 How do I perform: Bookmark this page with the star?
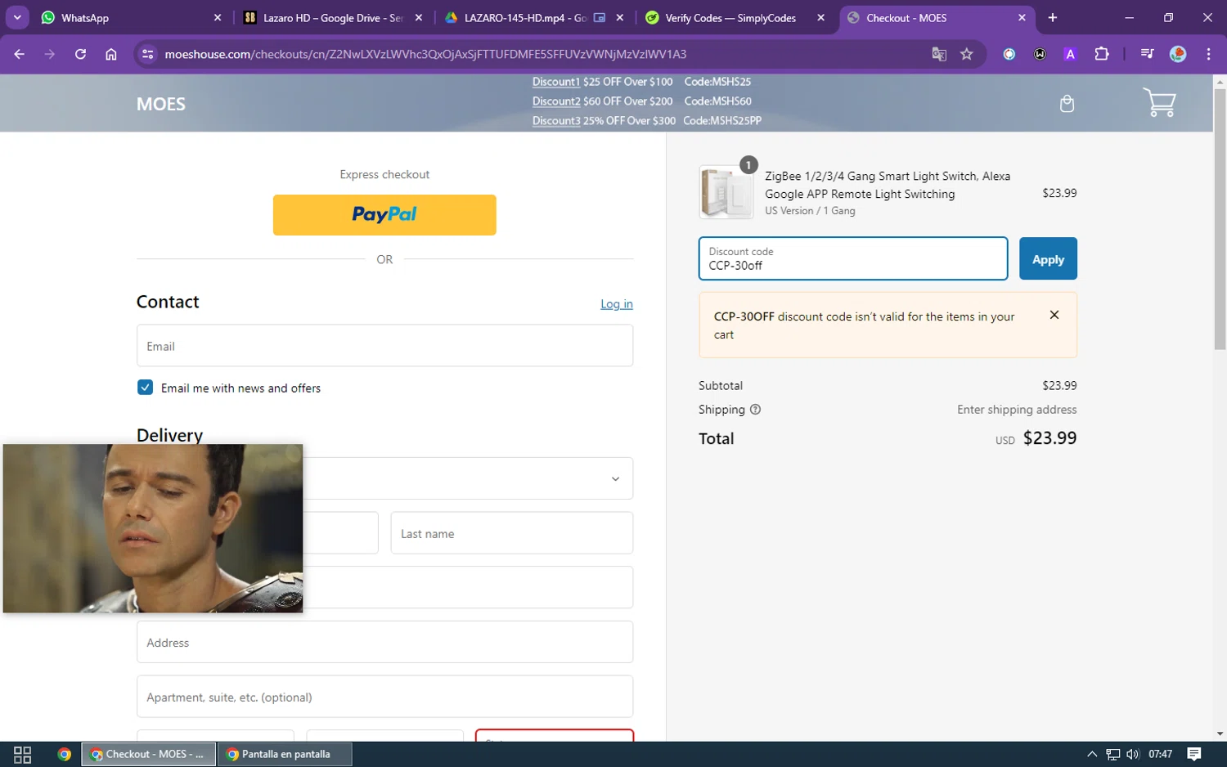tap(967, 54)
